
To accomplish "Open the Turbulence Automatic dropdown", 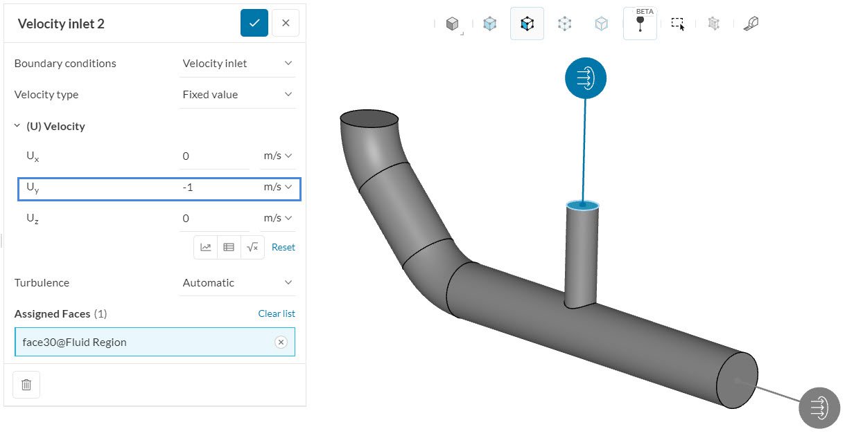I will pyautogui.click(x=237, y=283).
